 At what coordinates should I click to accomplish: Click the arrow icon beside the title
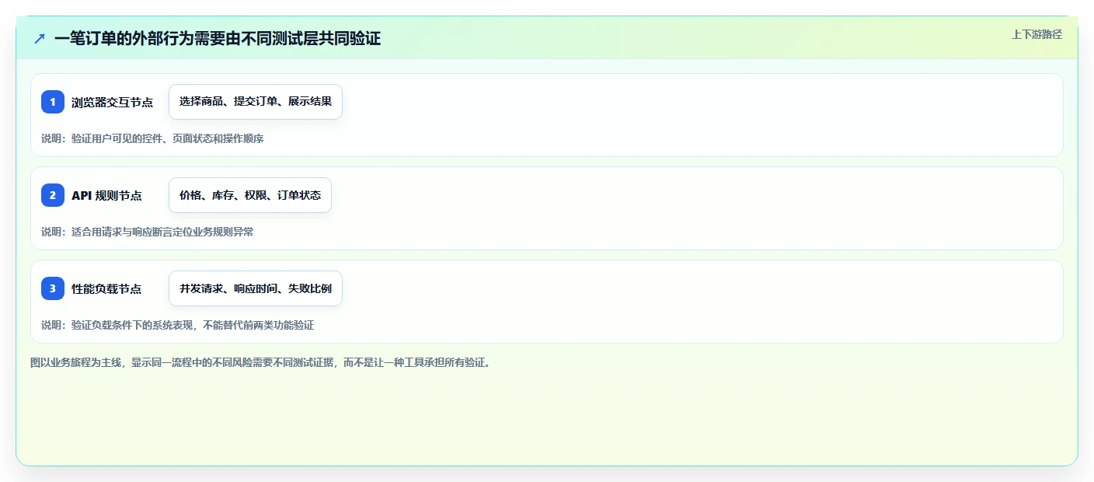[x=40, y=38]
